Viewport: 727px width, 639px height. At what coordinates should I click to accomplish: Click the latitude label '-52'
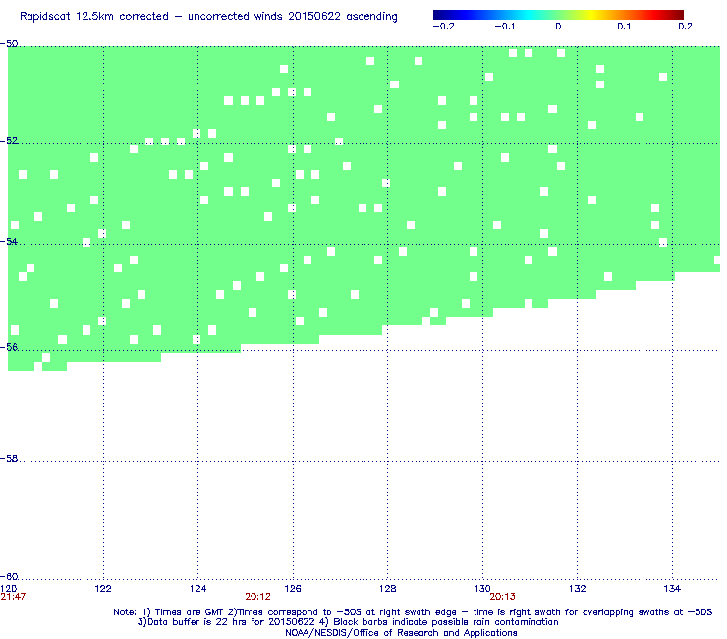[9, 141]
